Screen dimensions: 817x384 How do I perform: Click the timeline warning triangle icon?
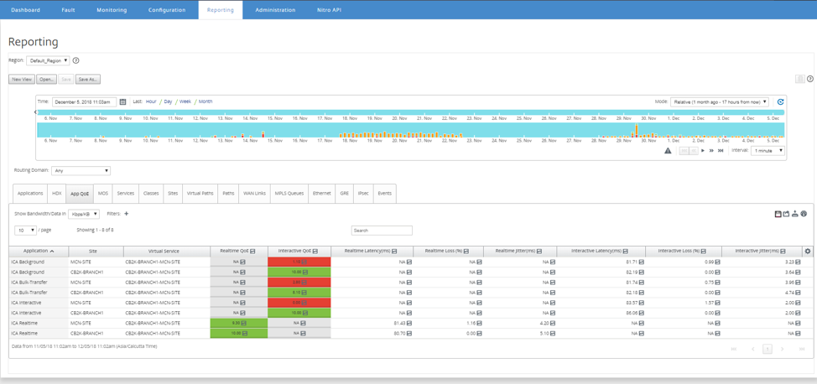[x=668, y=151]
